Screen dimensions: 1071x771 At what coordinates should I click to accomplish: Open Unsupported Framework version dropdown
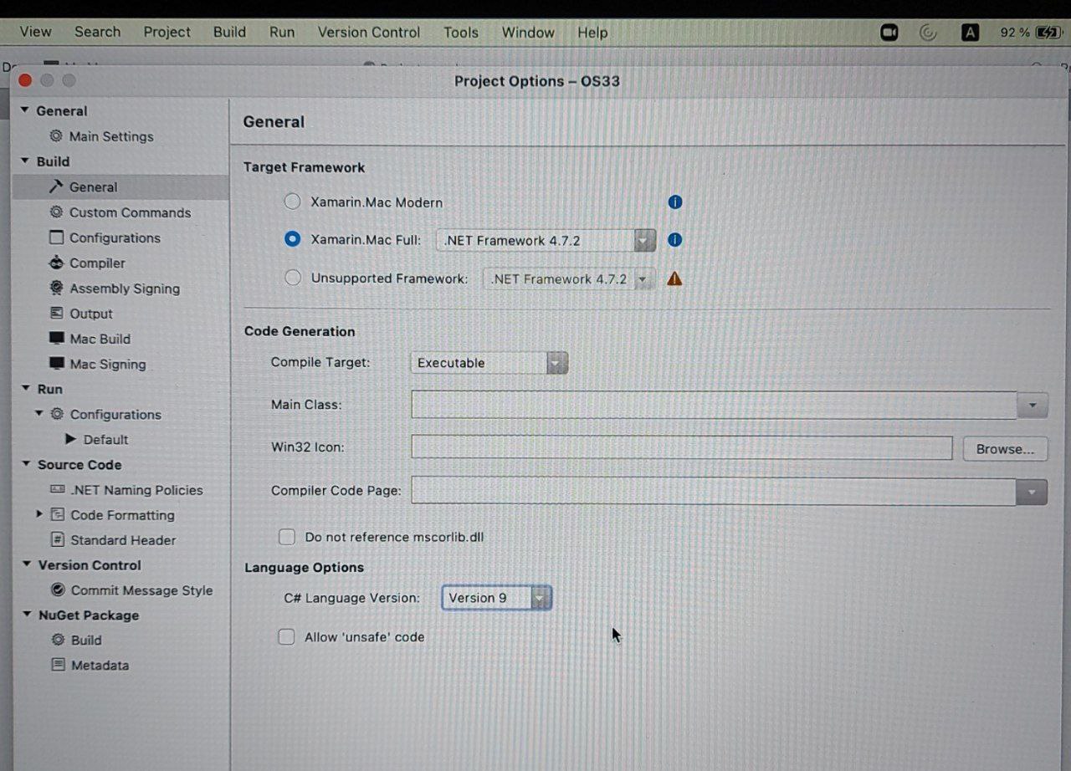569,278
